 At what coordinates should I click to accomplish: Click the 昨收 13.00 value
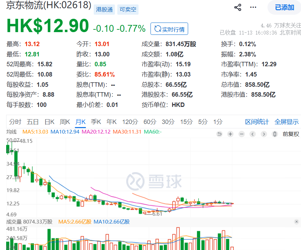coord(102,54)
